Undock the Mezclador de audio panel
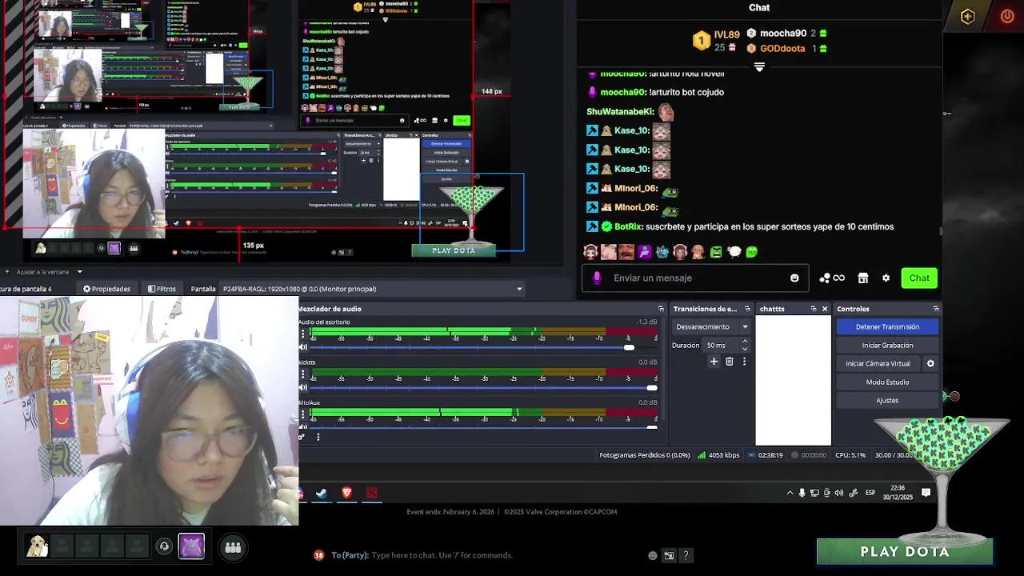Image resolution: width=1024 pixels, height=576 pixels. tap(661, 309)
